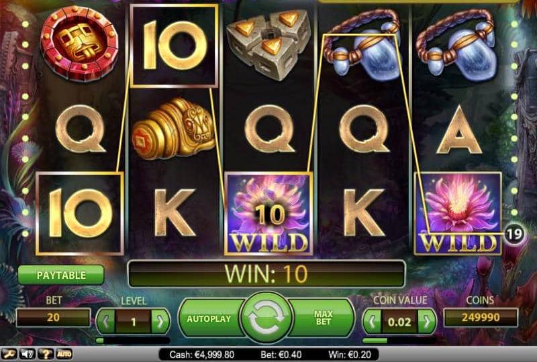537x362 pixels.
Task: Toggle the small AUTO button
Action: click(x=64, y=354)
